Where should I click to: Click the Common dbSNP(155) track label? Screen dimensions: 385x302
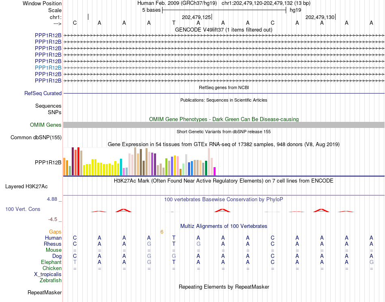36,137
